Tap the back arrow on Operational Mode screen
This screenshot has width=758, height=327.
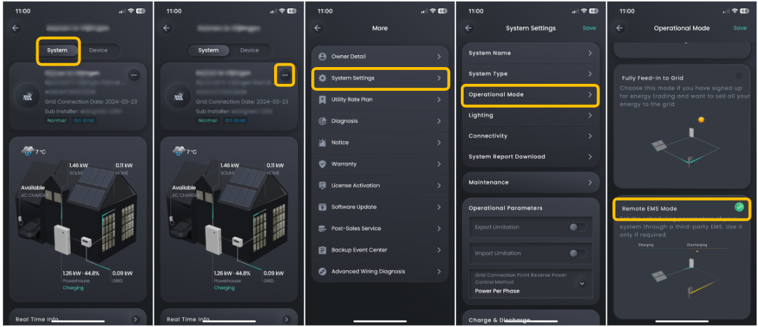point(620,28)
